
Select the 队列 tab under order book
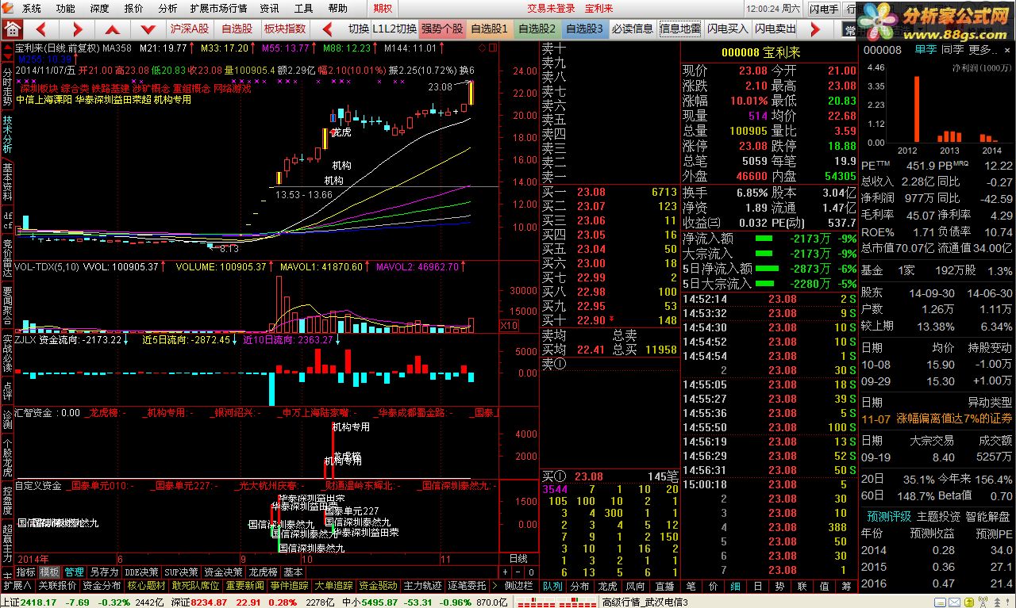click(552, 586)
